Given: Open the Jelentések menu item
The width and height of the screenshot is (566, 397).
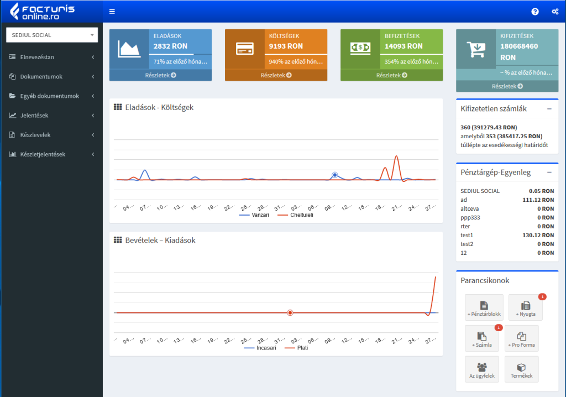Looking at the screenshot, I should [x=52, y=116].
